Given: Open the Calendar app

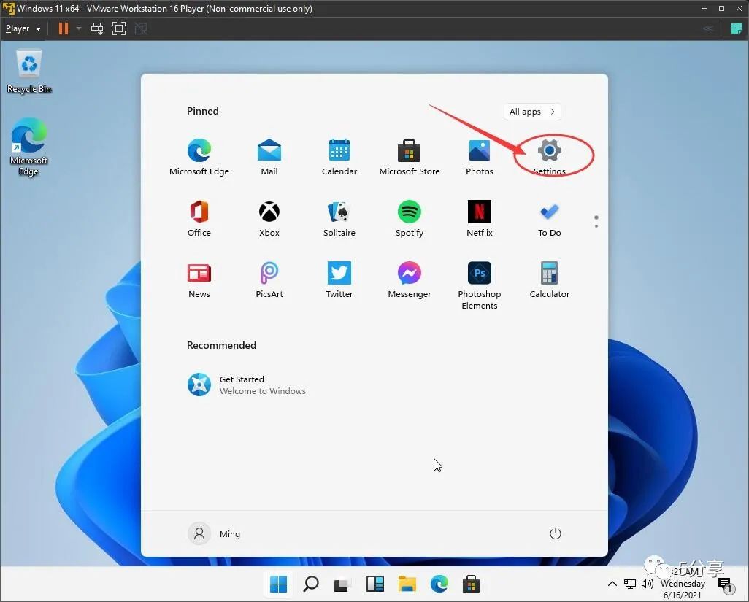Looking at the screenshot, I should pyautogui.click(x=339, y=157).
